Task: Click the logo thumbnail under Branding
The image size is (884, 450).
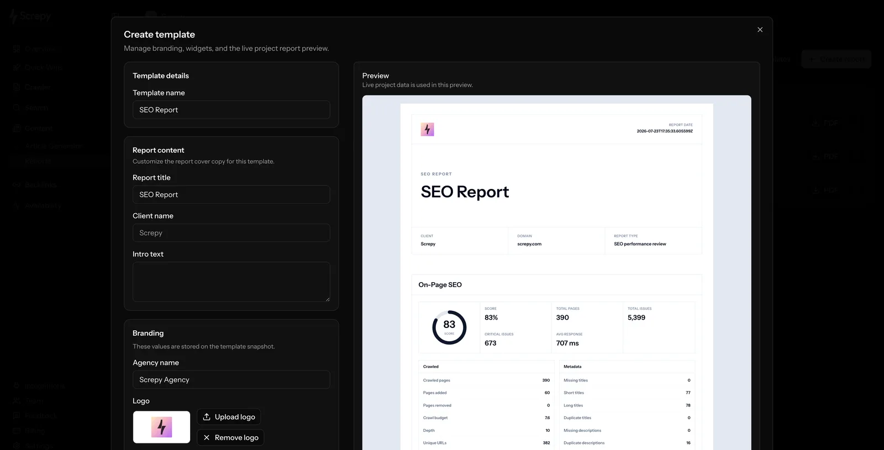Action: click(161, 427)
